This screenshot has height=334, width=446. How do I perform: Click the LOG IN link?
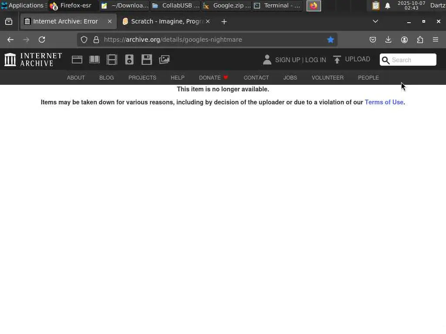[315, 60]
